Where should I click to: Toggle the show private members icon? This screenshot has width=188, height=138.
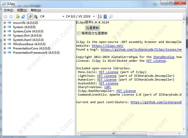(x=30, y=16)
